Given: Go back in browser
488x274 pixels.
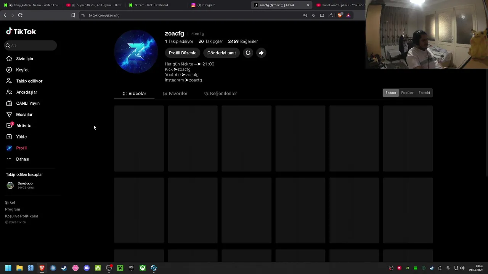Looking at the screenshot, I should coord(5,15).
